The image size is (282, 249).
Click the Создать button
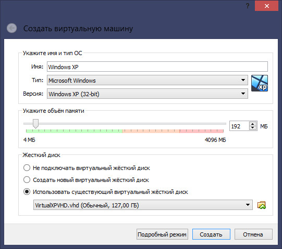(211, 234)
